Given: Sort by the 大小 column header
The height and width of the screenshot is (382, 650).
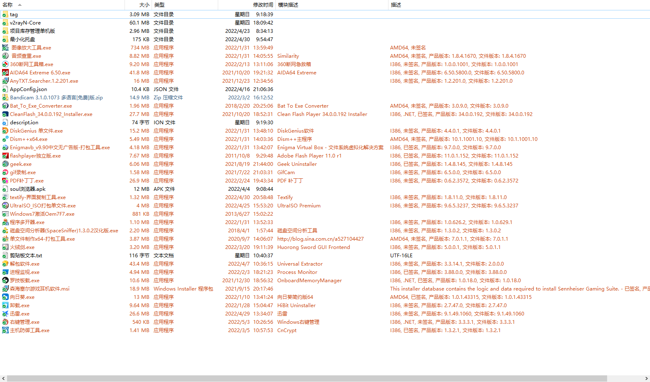Looking at the screenshot, I should click(144, 5).
